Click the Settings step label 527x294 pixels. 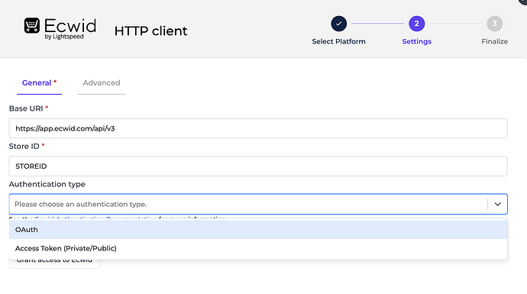point(417,41)
